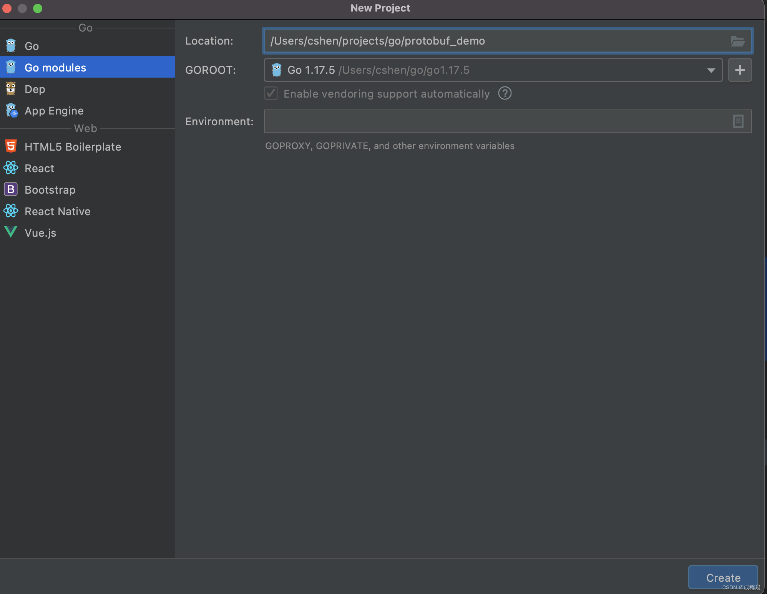Focus the Environment input field
This screenshot has width=767, height=594.
(x=496, y=121)
